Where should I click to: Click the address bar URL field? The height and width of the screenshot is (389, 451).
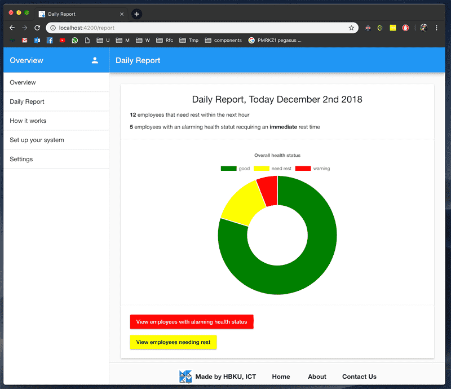point(201,28)
